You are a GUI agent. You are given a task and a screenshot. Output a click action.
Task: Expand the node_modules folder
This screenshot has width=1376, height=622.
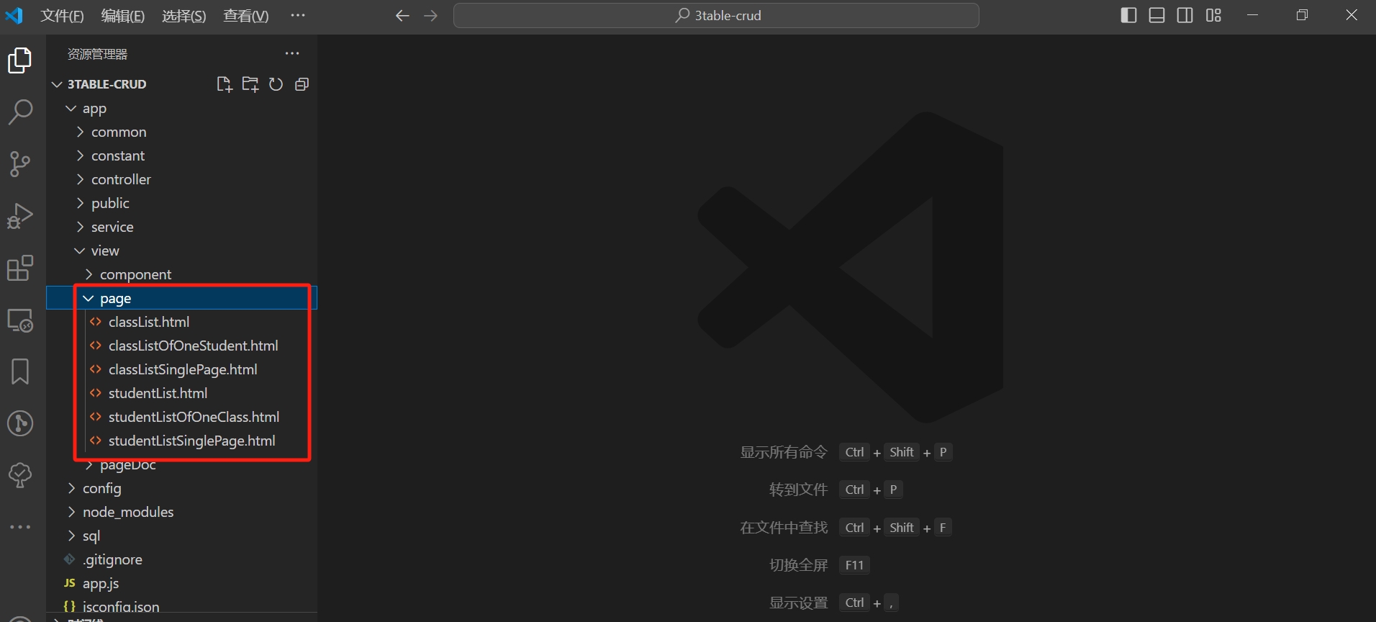(x=128, y=512)
